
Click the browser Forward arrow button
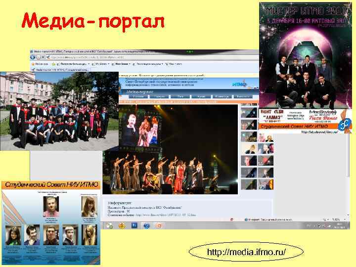tap(39, 58)
